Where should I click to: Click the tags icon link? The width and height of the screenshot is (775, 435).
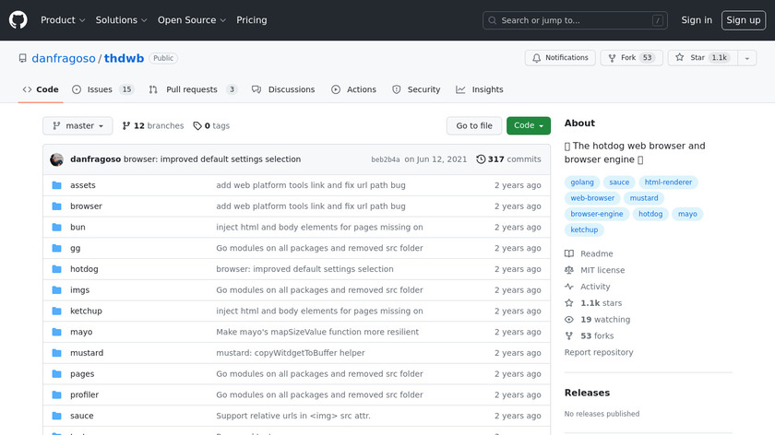(197, 126)
